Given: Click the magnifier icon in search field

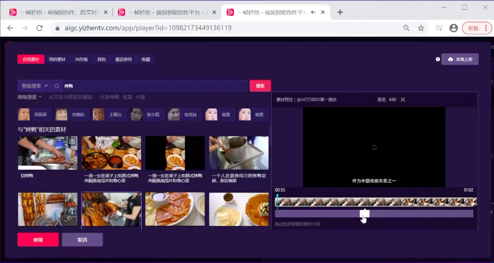Looking at the screenshot, I should (x=57, y=86).
